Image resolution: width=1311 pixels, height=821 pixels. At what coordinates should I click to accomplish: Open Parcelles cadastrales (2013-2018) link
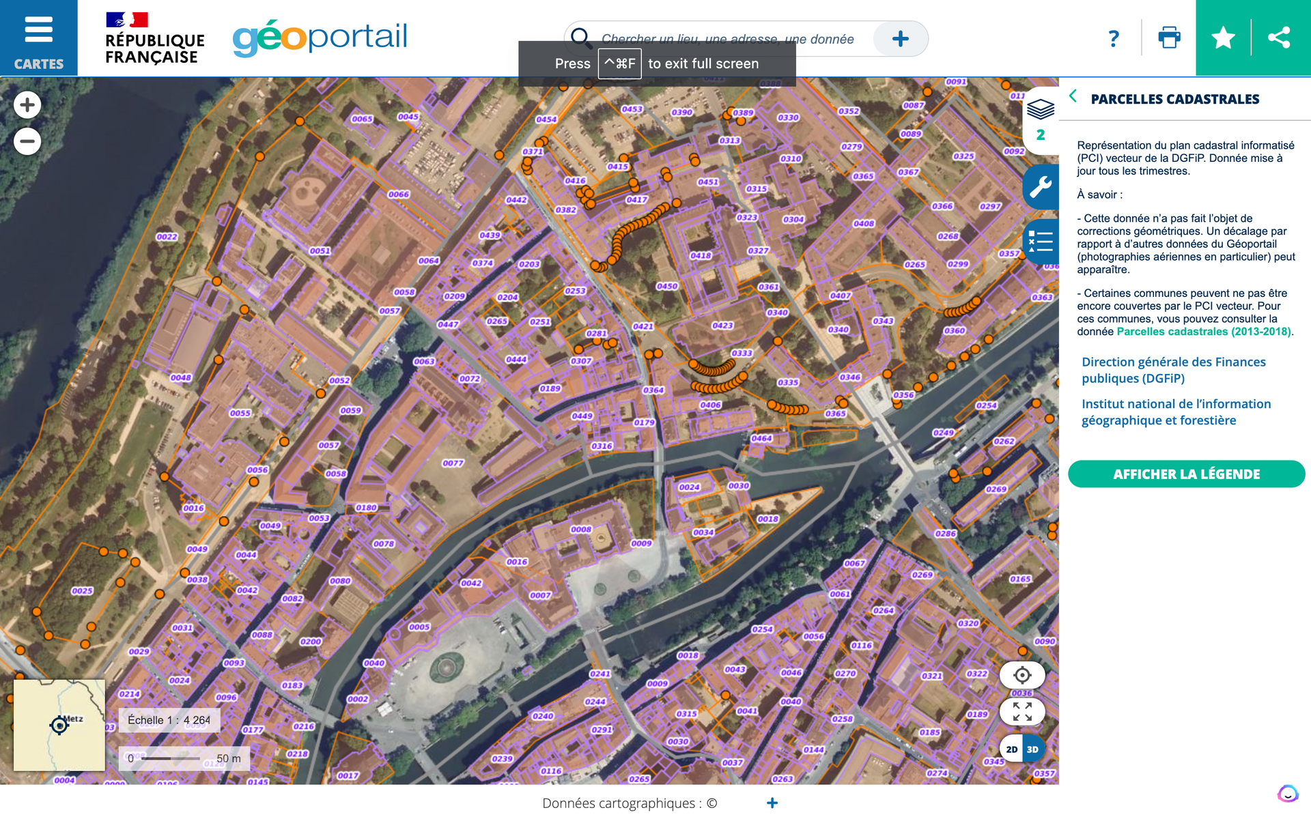(x=1203, y=332)
